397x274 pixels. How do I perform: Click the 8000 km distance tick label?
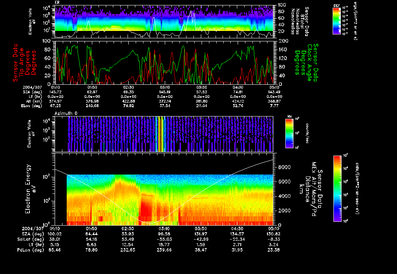285,167
